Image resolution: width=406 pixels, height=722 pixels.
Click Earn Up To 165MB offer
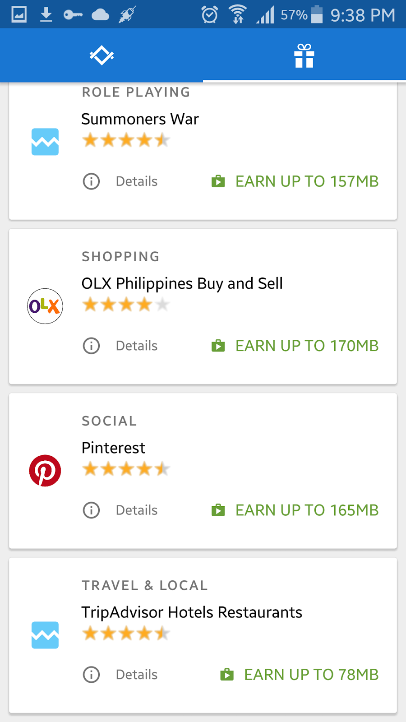295,510
